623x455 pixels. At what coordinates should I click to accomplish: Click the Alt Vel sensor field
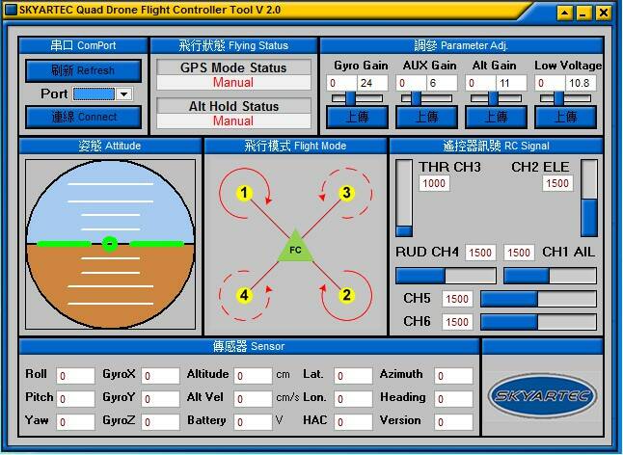pyautogui.click(x=253, y=399)
